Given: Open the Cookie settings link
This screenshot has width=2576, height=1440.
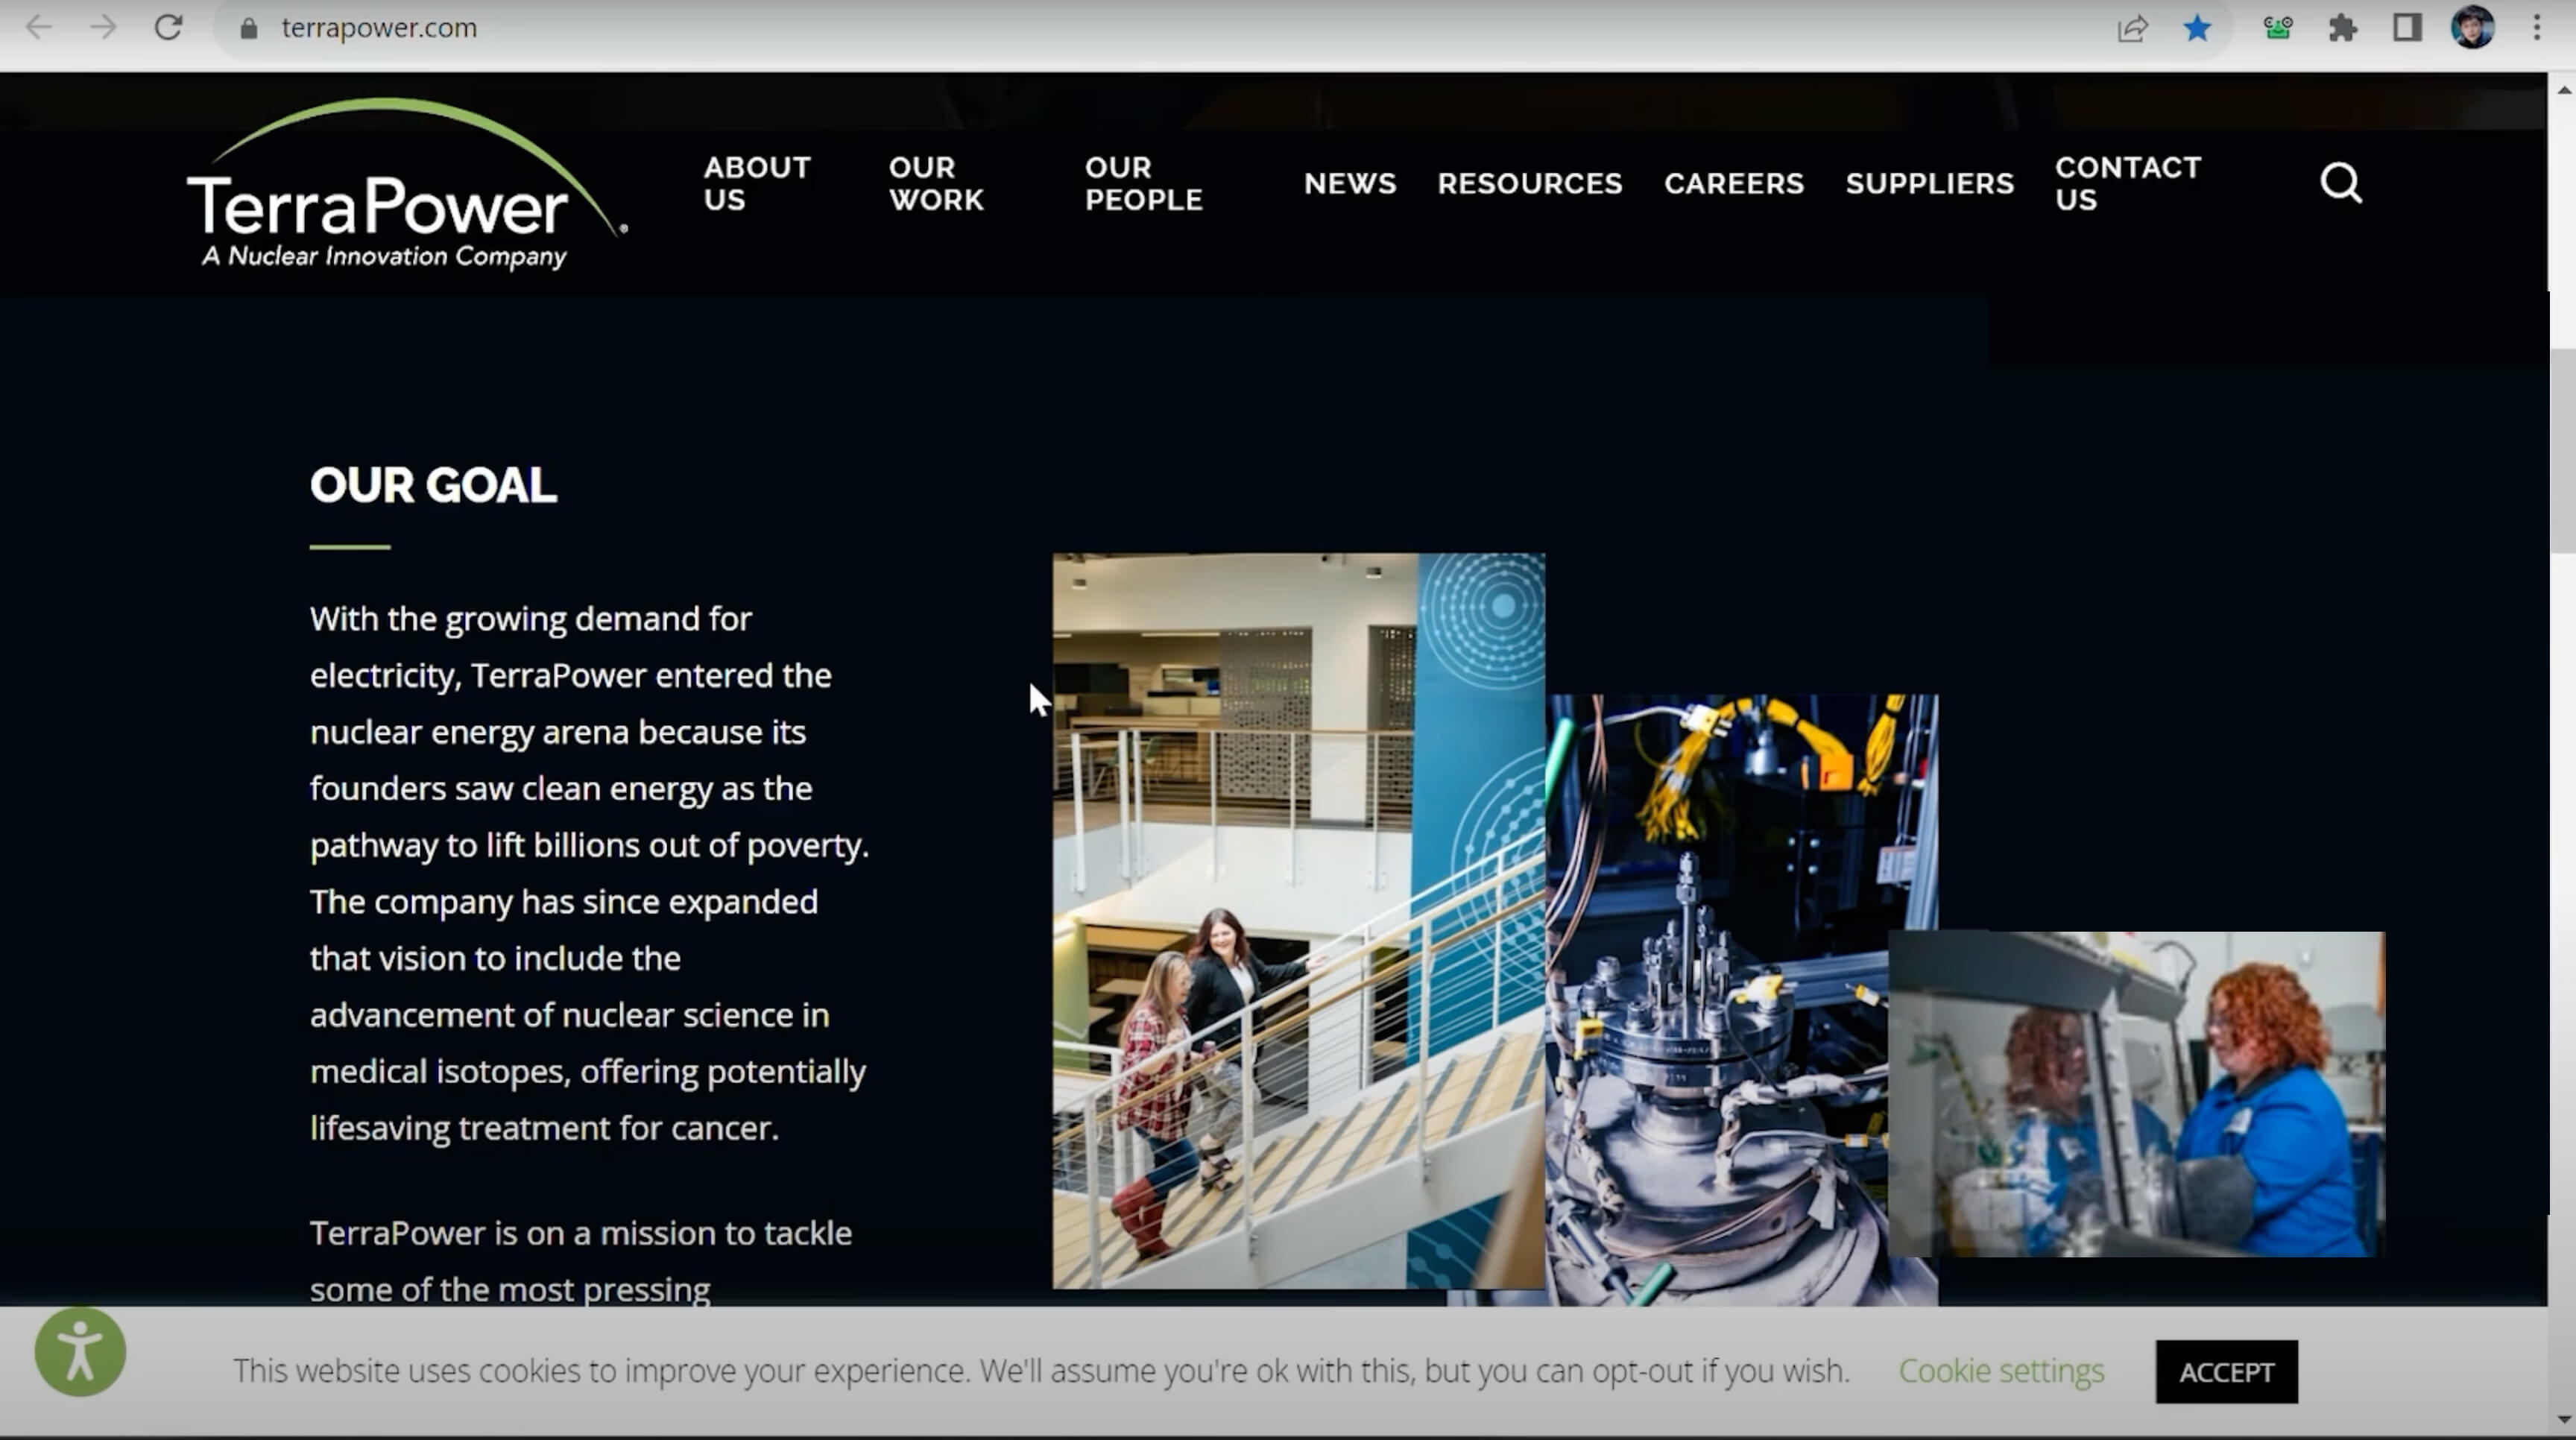Looking at the screenshot, I should (x=2001, y=1370).
